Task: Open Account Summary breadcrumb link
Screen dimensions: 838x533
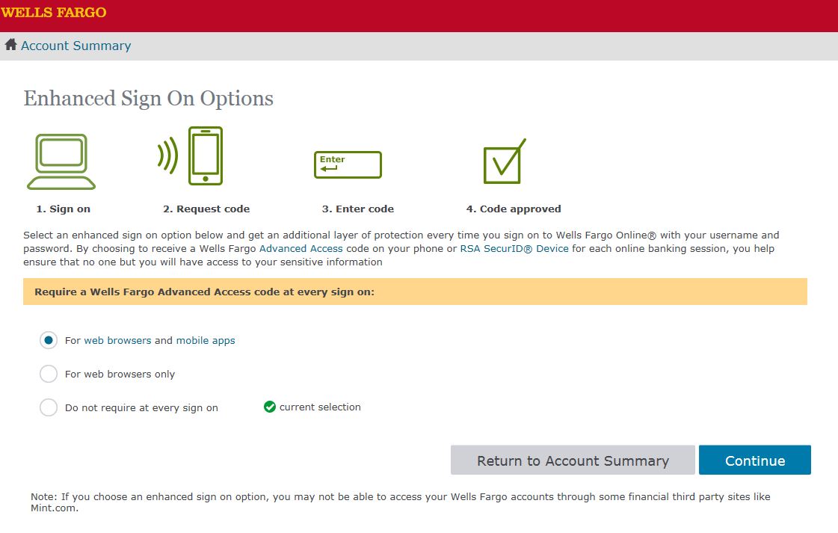Action: 76,46
